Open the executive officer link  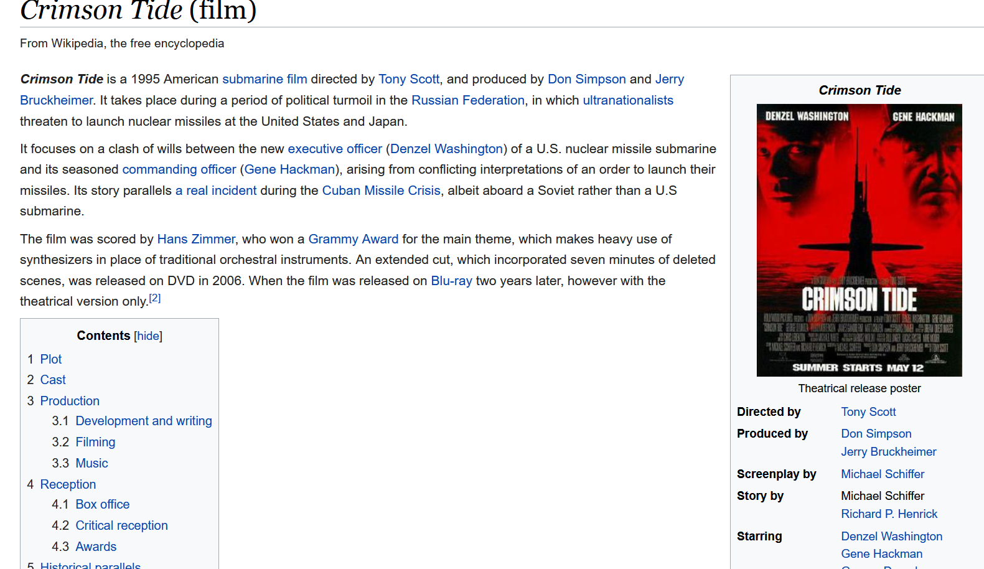(x=335, y=149)
